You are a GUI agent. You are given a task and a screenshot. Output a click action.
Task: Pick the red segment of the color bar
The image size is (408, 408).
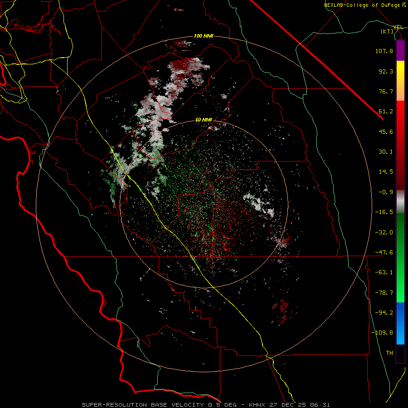point(400,145)
